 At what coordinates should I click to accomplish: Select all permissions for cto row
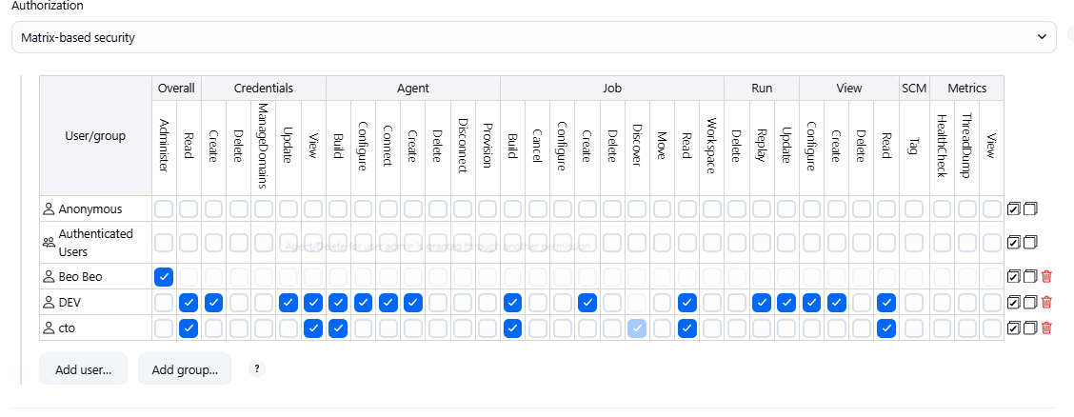1015,328
